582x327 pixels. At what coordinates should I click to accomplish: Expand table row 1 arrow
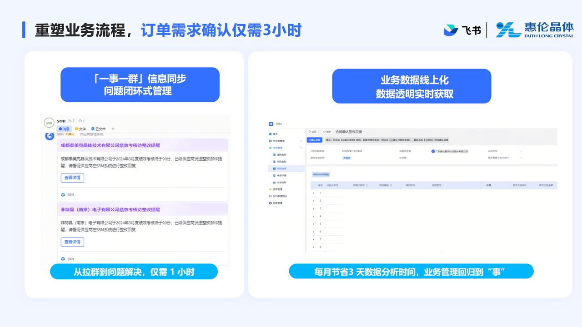(313, 193)
